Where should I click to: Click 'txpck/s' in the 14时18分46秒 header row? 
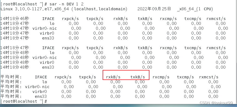click(95, 19)
